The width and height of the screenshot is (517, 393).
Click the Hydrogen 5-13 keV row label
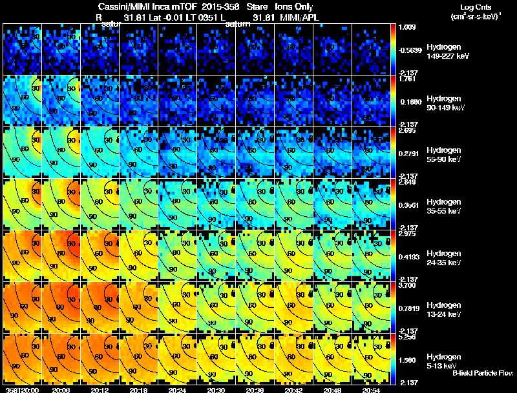pyautogui.click(x=444, y=361)
